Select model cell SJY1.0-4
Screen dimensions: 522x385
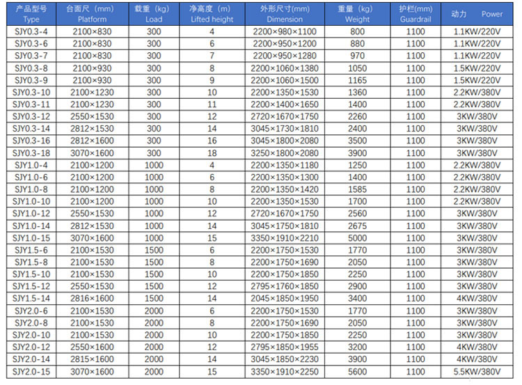pos(31,165)
